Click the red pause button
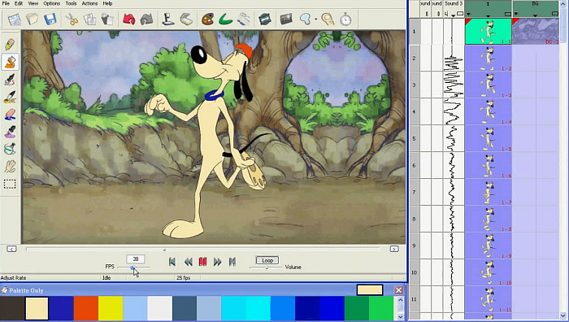 (203, 262)
